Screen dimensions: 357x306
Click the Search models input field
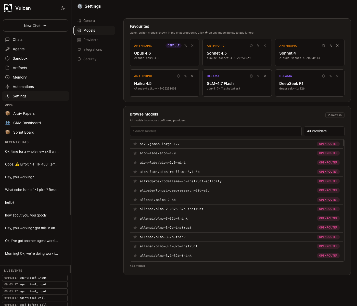215,131
